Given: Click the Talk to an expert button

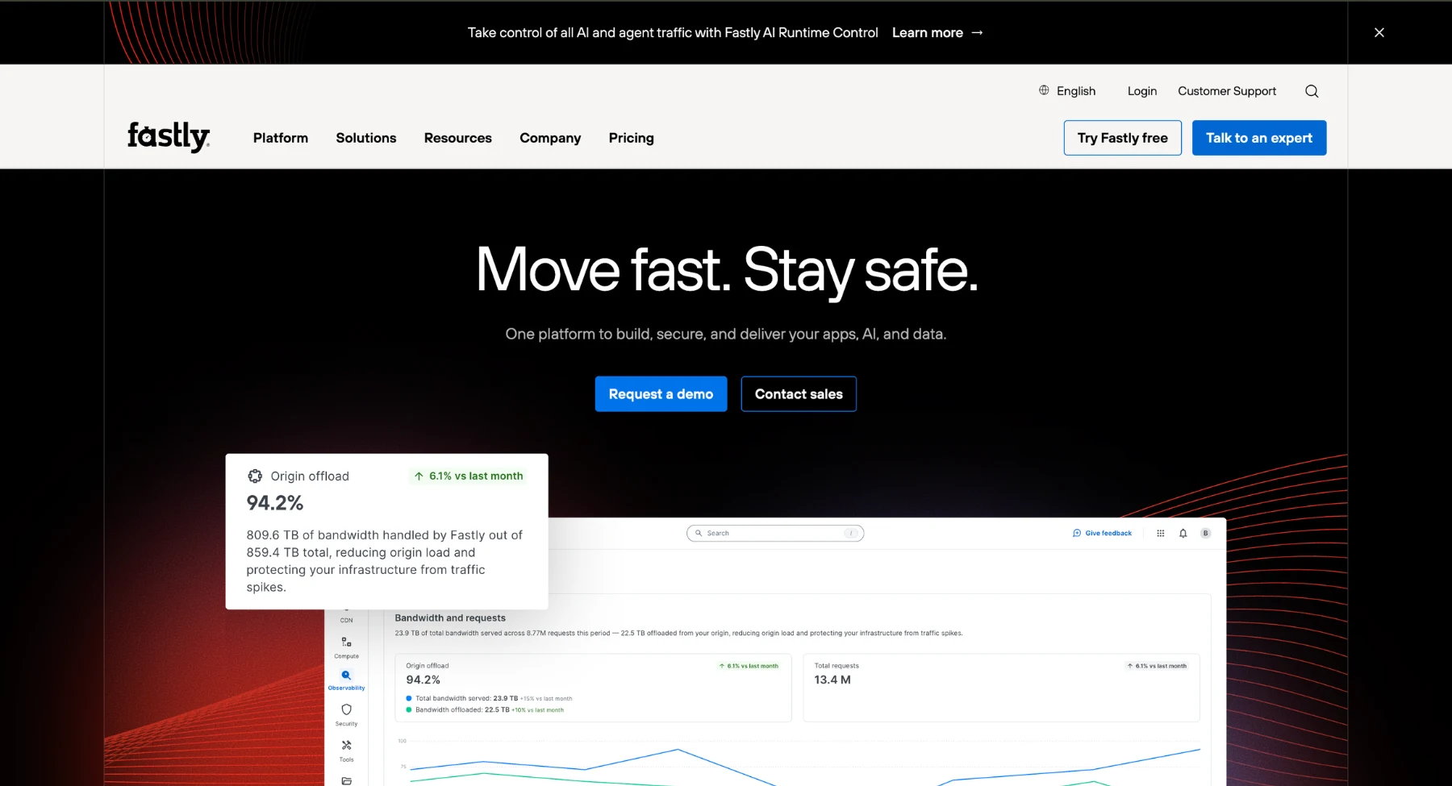Looking at the screenshot, I should 1259,138.
